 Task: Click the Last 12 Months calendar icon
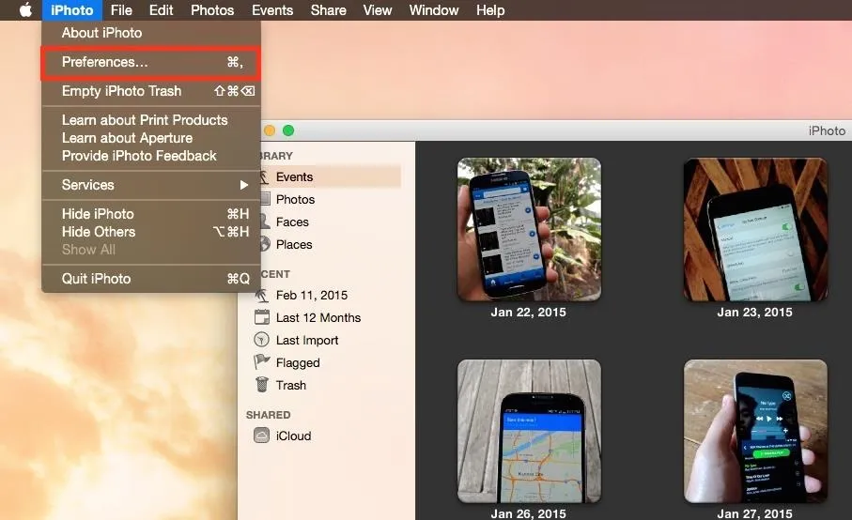(262, 317)
